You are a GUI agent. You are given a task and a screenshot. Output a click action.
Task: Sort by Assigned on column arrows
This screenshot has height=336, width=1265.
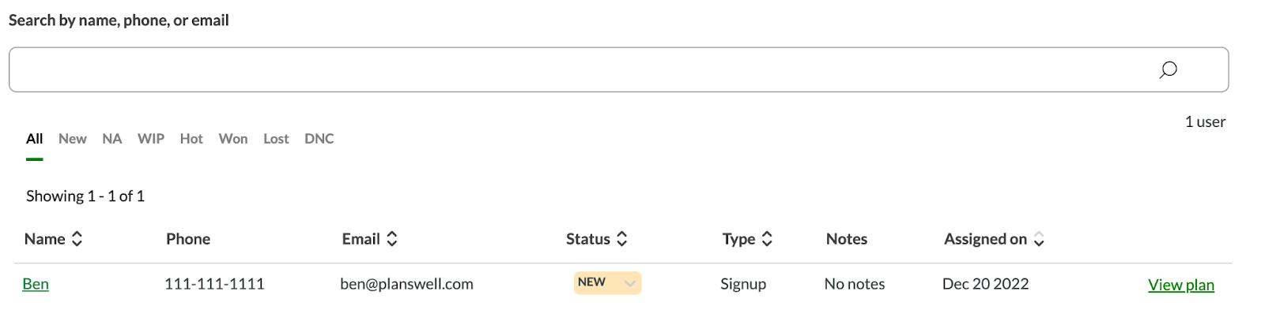1039,239
